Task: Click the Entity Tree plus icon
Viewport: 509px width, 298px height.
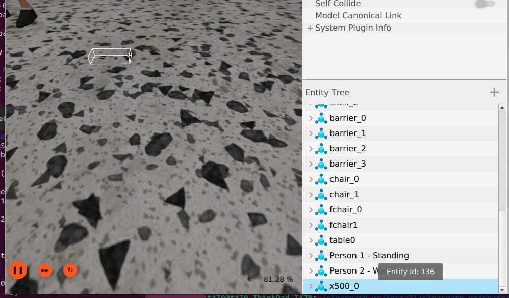Action: pyautogui.click(x=494, y=92)
